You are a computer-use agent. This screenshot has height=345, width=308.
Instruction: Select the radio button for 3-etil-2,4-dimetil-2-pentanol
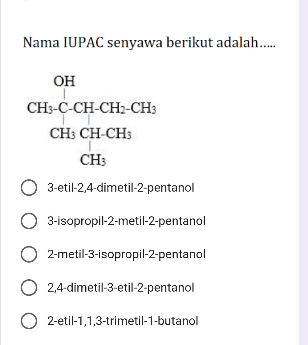[x=29, y=188]
